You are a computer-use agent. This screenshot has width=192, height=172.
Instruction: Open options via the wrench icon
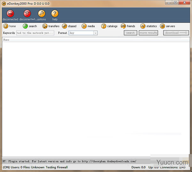tap(42, 13)
